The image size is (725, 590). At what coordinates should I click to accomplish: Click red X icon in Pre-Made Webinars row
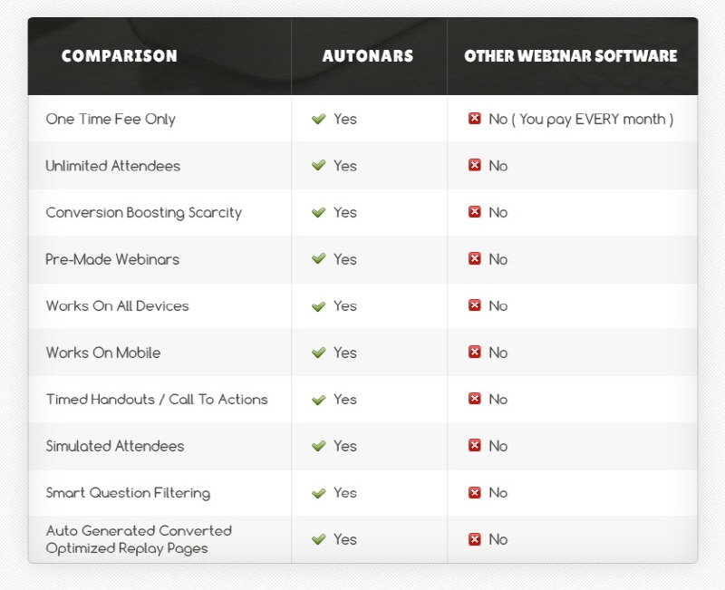tap(474, 258)
